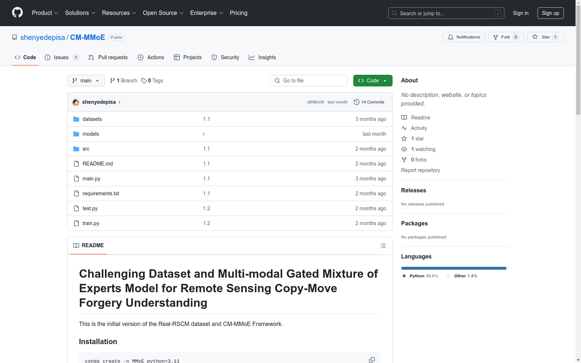Open commit d898c08
This screenshot has width=581, height=363.
point(315,102)
